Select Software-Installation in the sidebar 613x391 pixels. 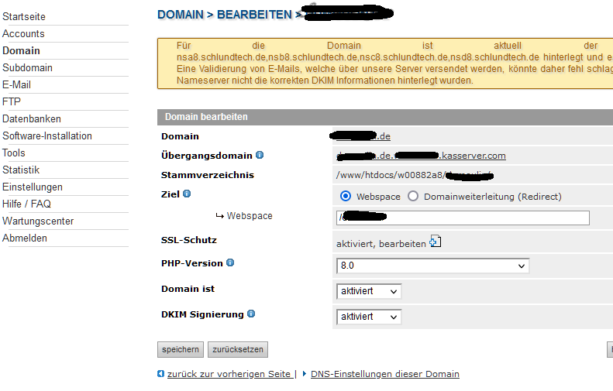point(47,135)
